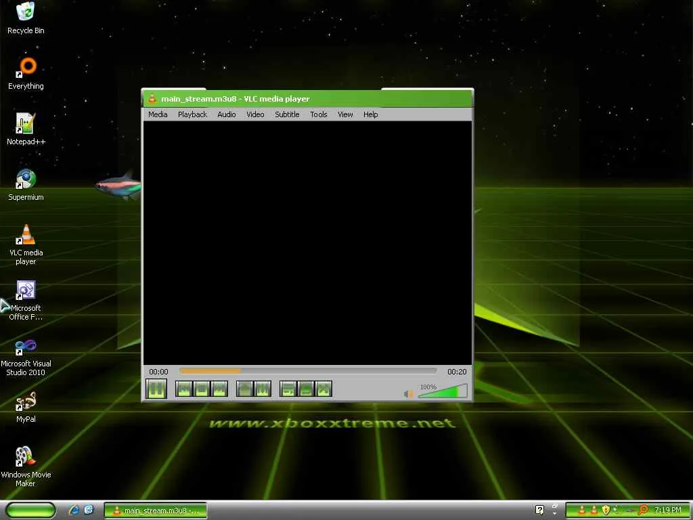Select the Notepad++ desktop shortcut

coord(26,129)
